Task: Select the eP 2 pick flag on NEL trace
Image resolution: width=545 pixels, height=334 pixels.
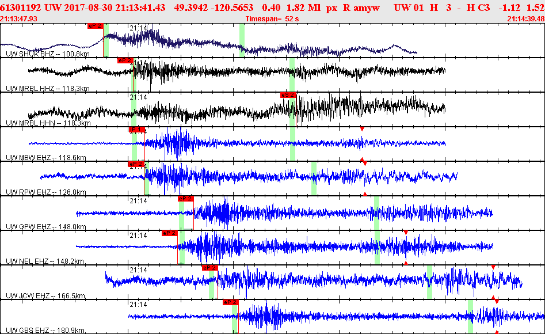Action: click(170, 233)
